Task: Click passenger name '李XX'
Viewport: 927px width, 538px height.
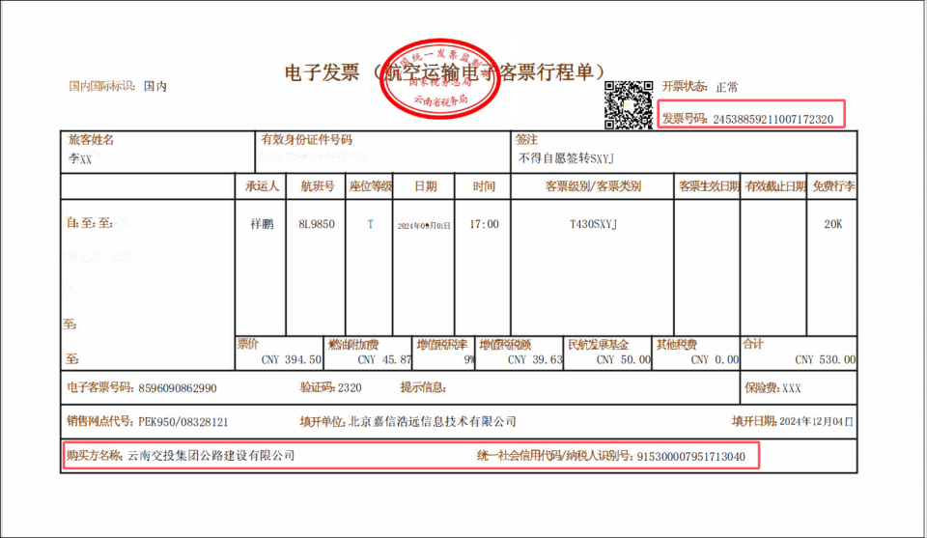Action: (x=80, y=158)
